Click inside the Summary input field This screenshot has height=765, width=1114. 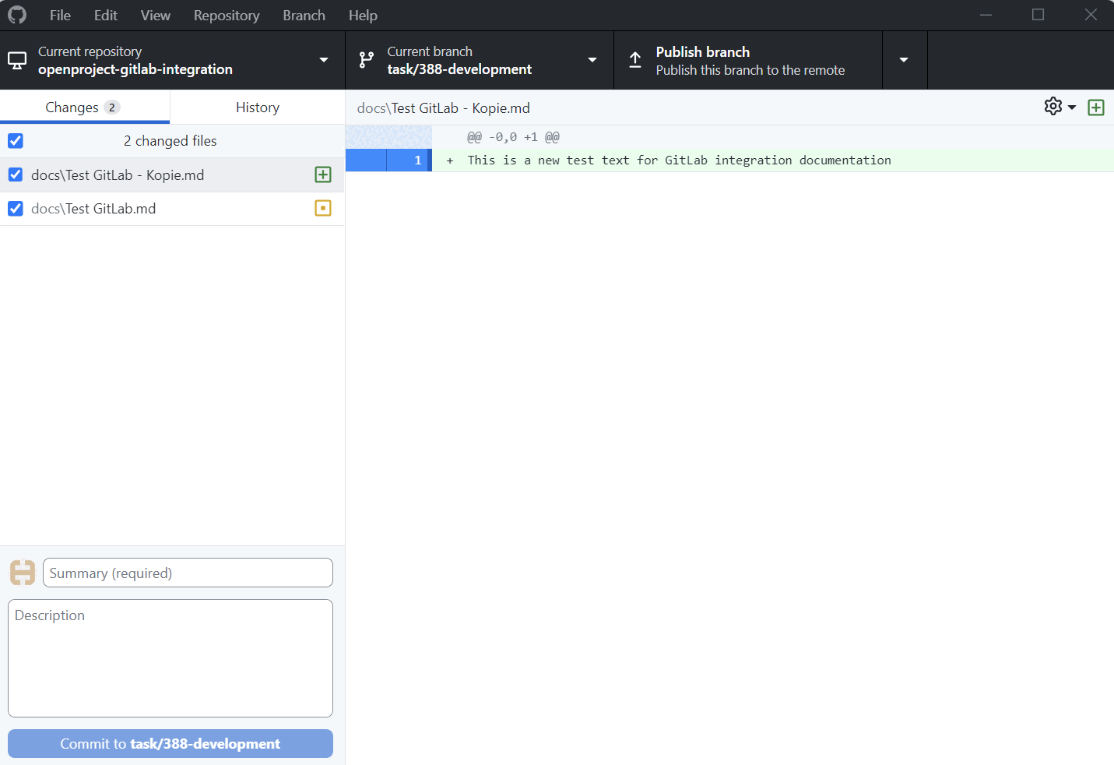point(187,573)
